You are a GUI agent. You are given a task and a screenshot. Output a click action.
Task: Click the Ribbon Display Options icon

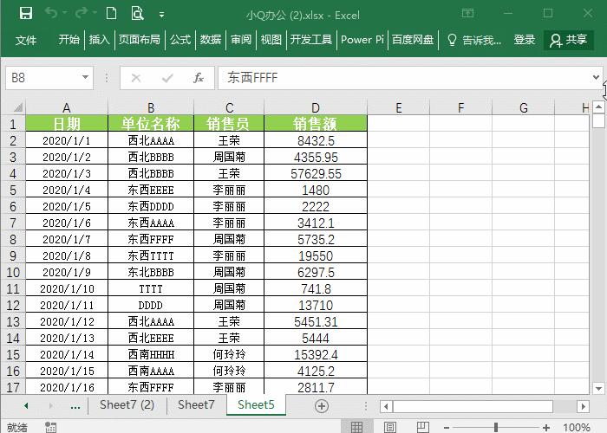point(467,14)
